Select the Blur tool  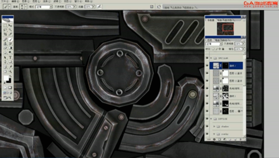5,53
